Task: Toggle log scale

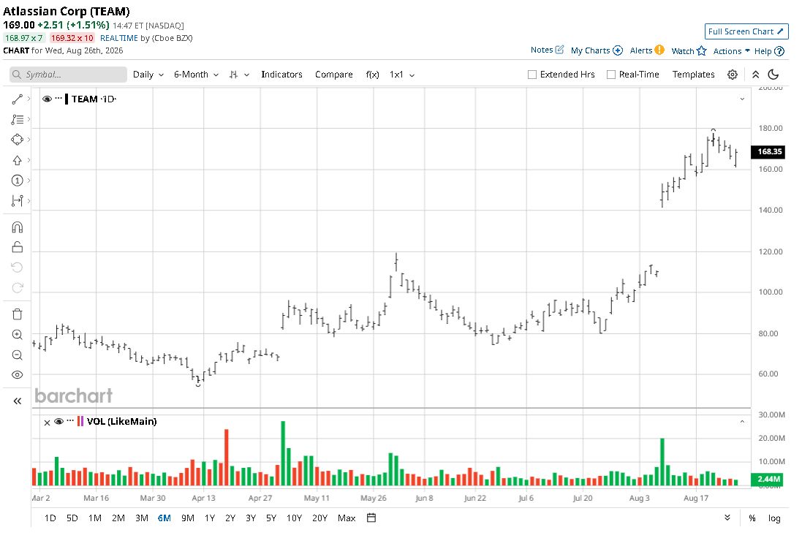Action: pyautogui.click(x=774, y=518)
